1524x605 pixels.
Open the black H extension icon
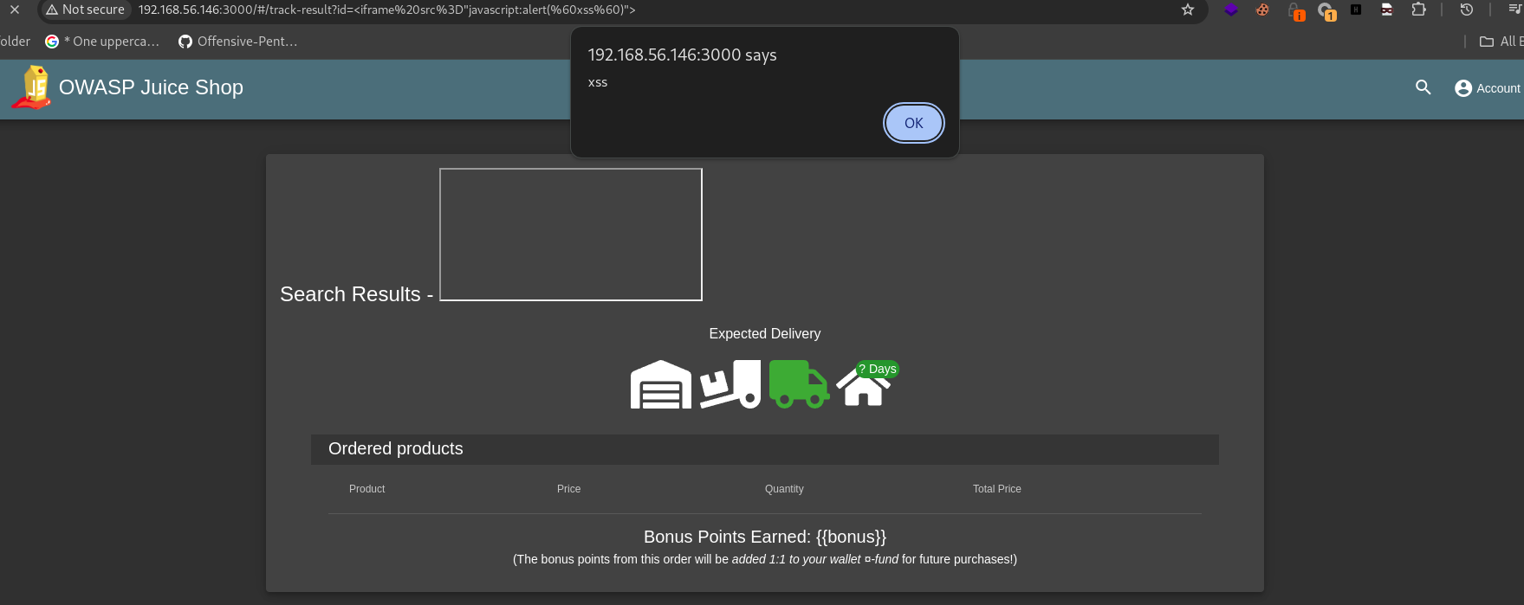[1356, 10]
